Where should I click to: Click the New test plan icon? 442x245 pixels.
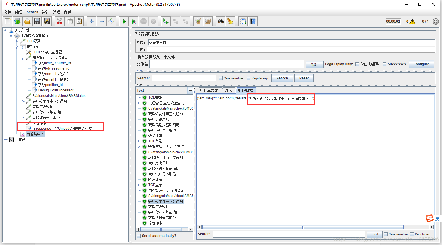[x=8, y=21]
